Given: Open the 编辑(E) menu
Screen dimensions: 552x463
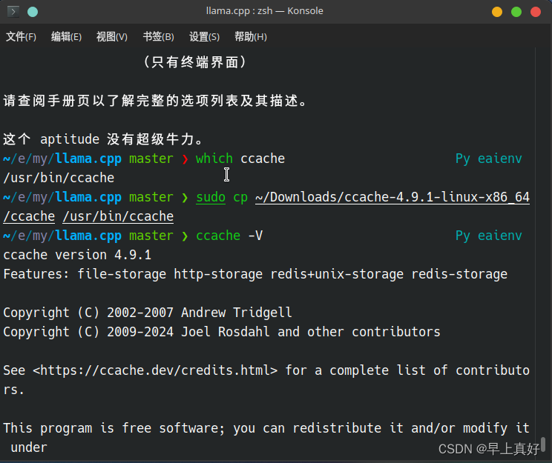Looking at the screenshot, I should pos(66,36).
